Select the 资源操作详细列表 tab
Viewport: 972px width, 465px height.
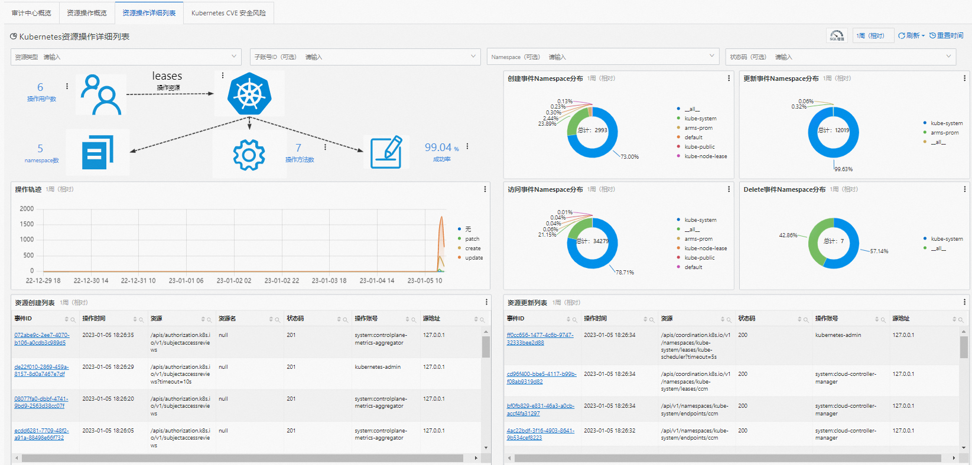tap(149, 13)
